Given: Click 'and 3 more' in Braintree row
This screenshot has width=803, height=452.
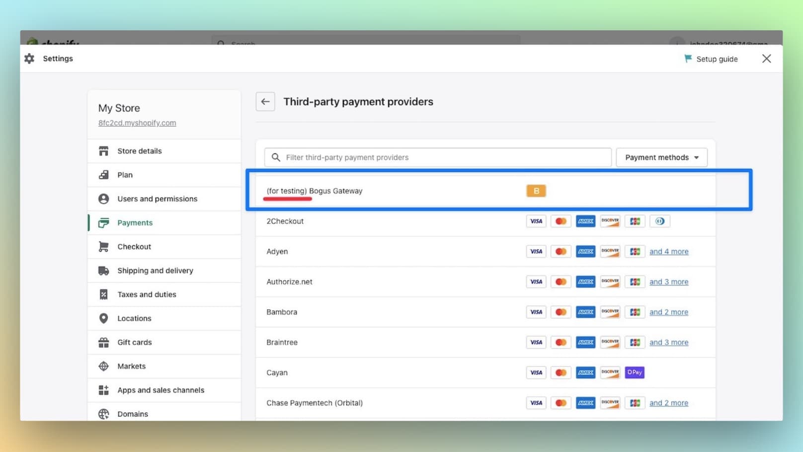Looking at the screenshot, I should pyautogui.click(x=669, y=342).
